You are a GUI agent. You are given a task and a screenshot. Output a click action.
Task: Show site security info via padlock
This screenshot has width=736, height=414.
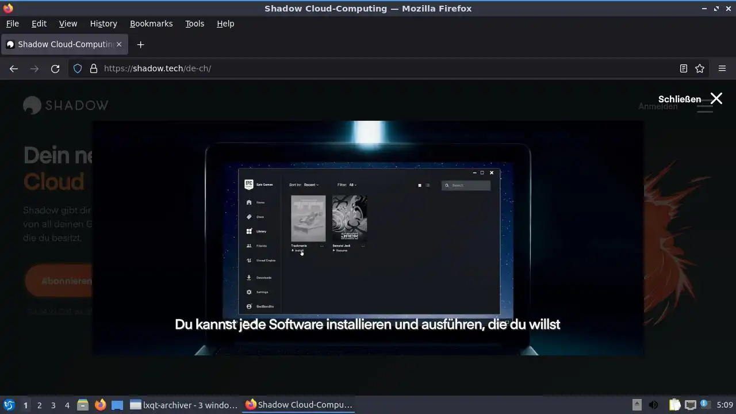click(x=94, y=68)
